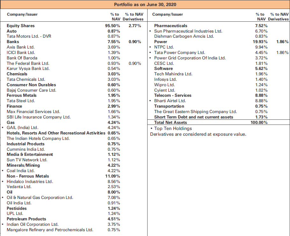
Task: Select The Great Eastern Shipping Company Ltd.
Action: (x=195, y=111)
